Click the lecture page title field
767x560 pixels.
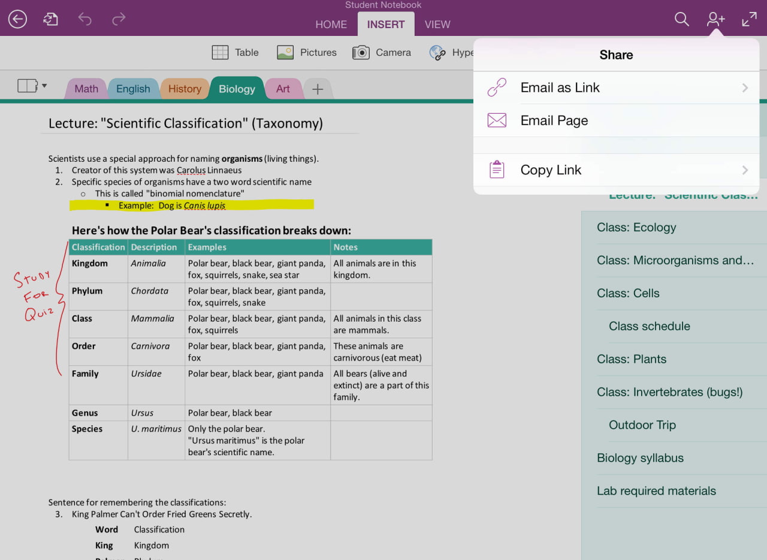click(186, 123)
